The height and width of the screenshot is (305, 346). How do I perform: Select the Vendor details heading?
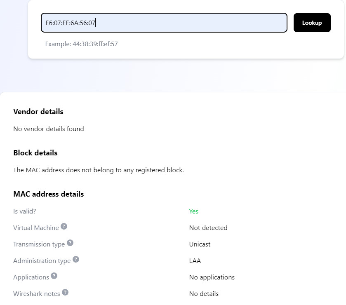point(38,112)
